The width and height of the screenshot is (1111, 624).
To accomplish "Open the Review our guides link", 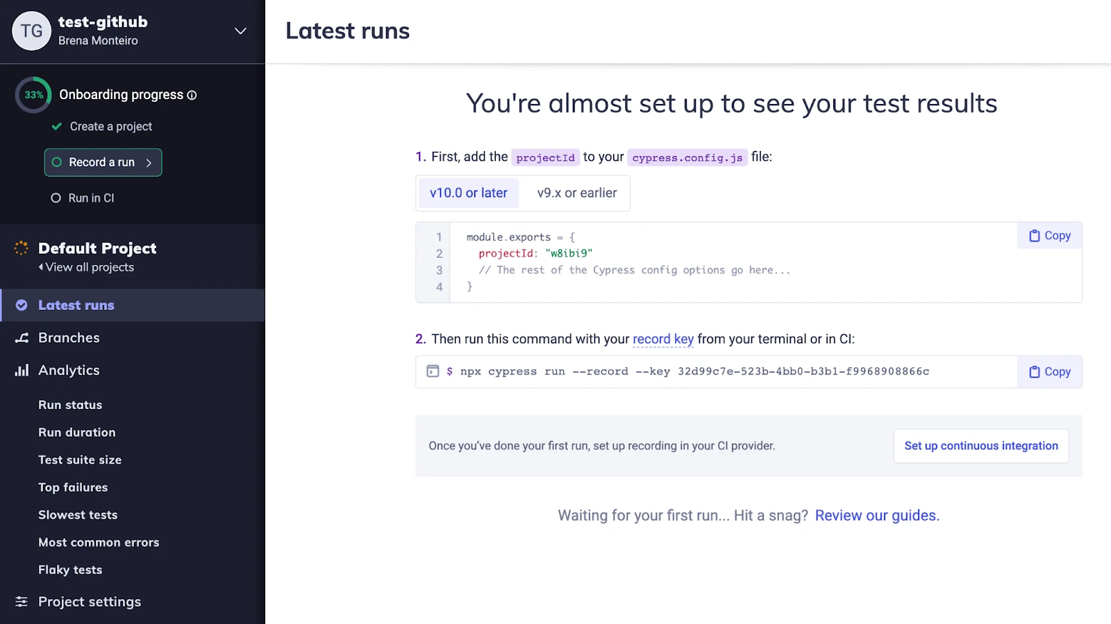I will point(877,516).
